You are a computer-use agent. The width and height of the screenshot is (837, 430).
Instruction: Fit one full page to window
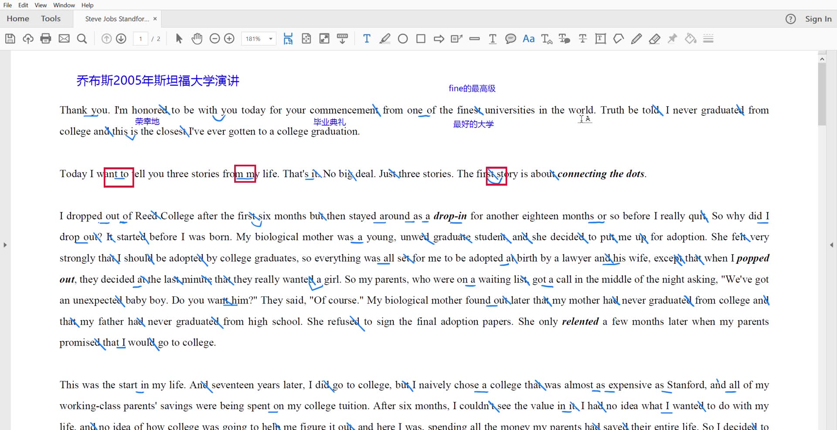[x=306, y=39]
